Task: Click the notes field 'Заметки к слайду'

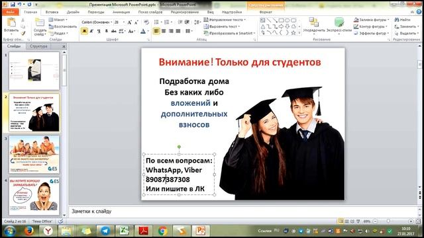Action: pyautogui.click(x=243, y=212)
